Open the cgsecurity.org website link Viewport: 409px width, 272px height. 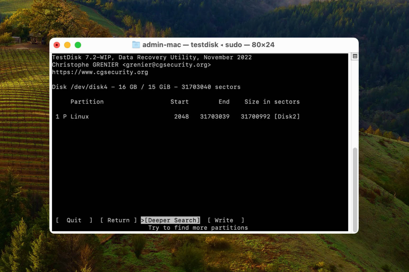tap(100, 72)
